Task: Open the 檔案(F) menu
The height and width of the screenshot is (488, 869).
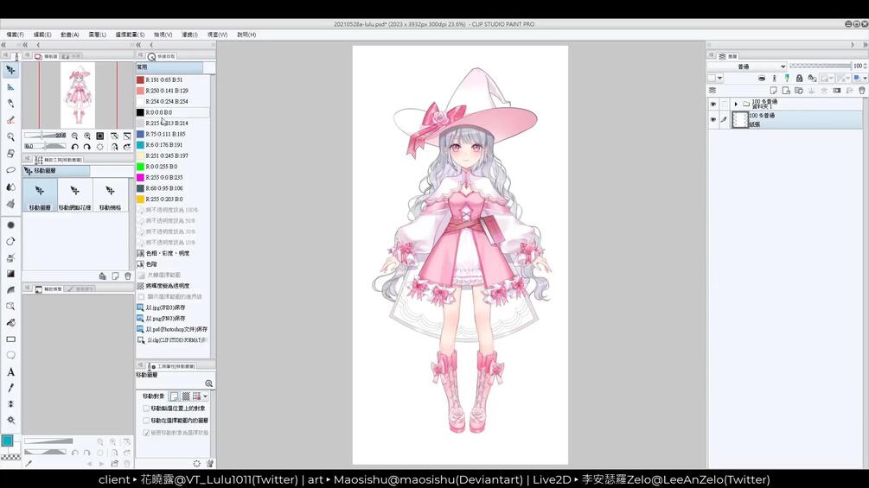Action: click(x=15, y=35)
